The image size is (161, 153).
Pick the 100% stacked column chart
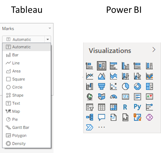[x=149, y=66]
